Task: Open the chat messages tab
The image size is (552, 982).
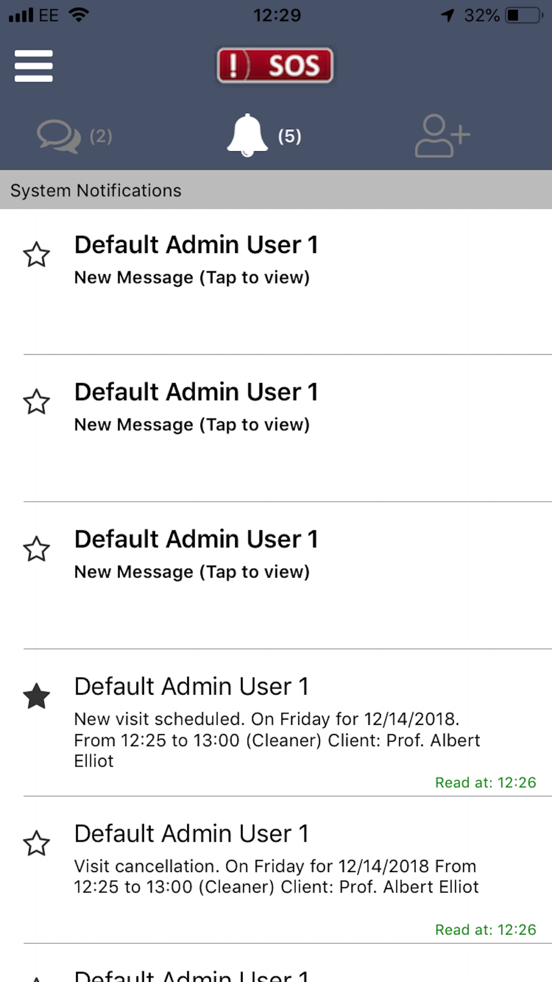Action: point(59,136)
